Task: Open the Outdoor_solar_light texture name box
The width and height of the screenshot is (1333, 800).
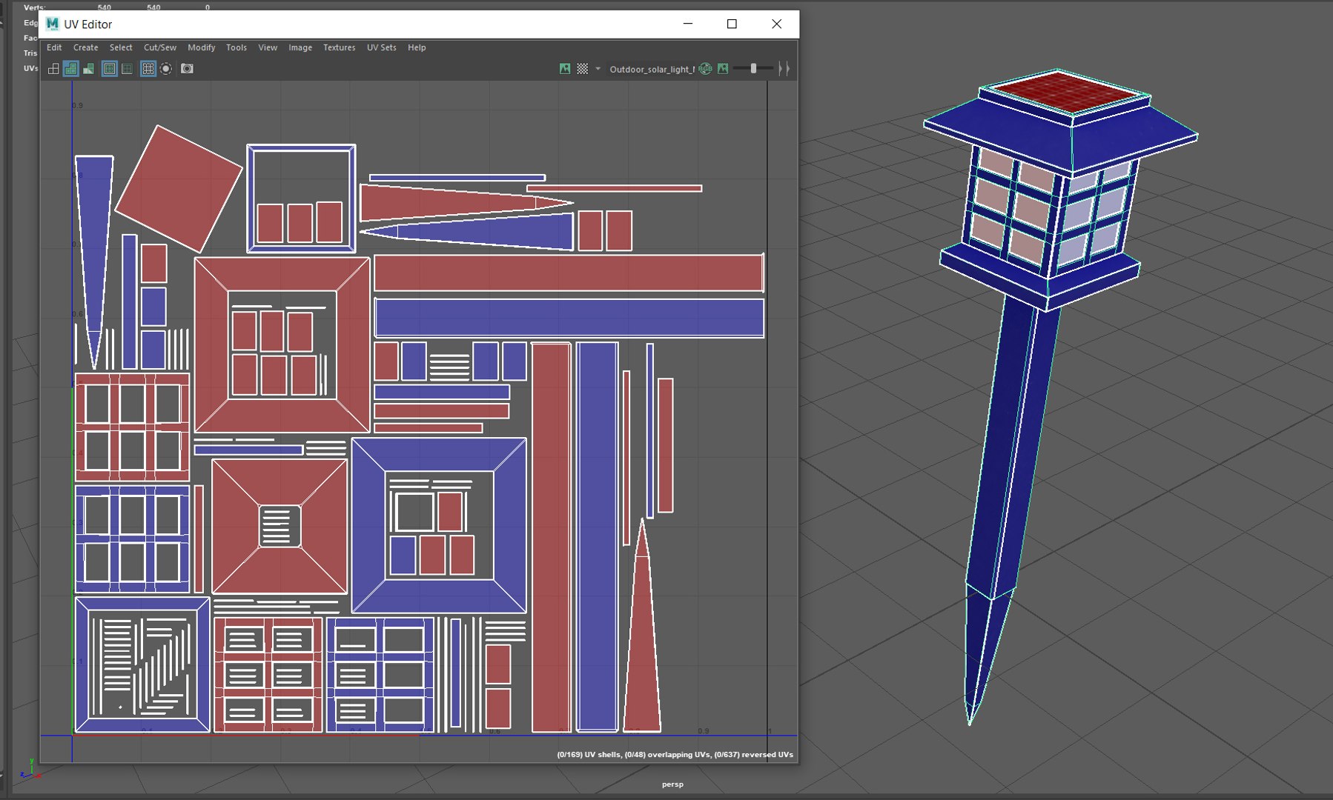Action: click(651, 70)
